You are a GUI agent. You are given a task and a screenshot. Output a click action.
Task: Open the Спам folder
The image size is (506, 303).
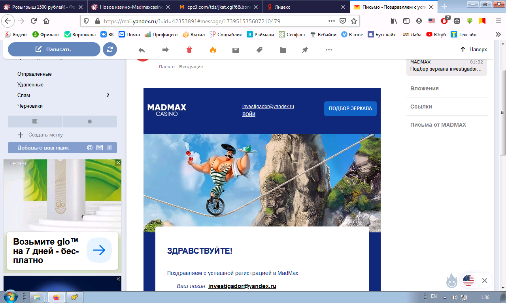click(24, 95)
